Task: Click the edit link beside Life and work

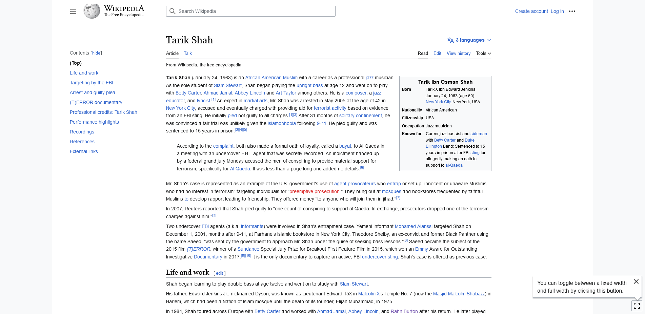Action: click(x=220, y=273)
